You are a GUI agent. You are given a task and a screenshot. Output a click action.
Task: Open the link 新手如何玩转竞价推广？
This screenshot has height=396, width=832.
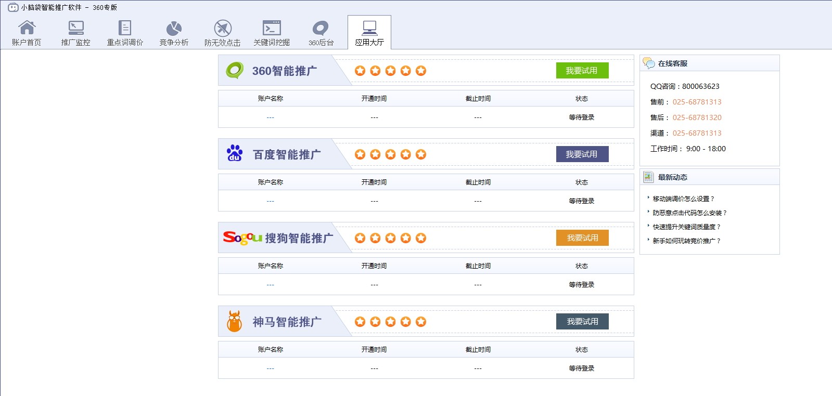point(687,241)
